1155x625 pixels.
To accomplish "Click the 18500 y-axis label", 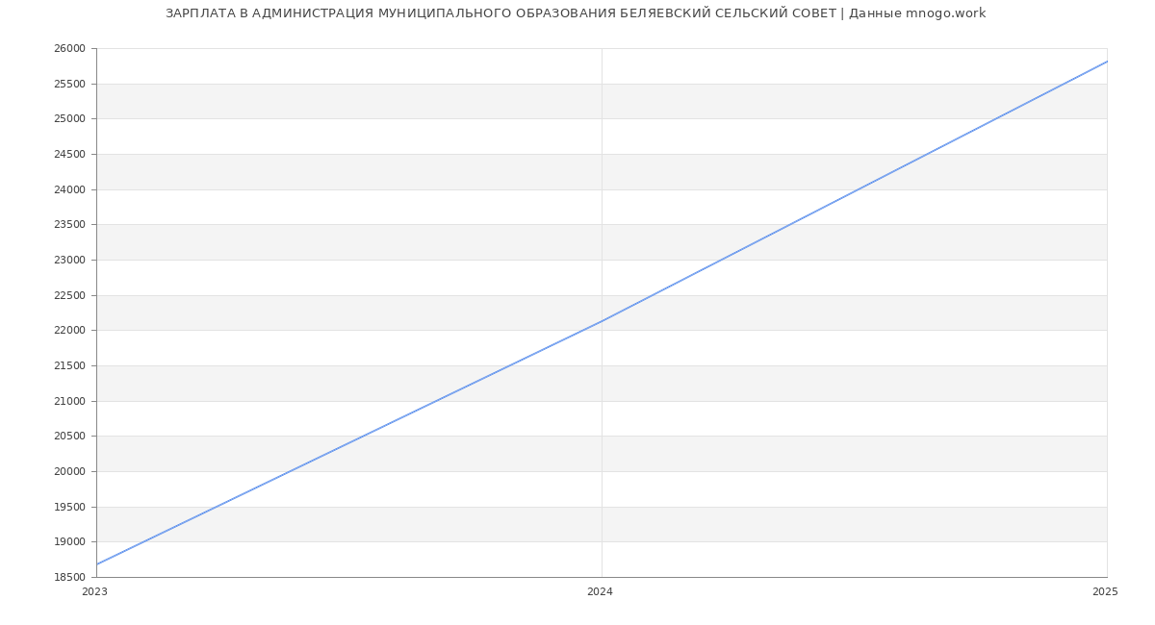I will coord(69,578).
